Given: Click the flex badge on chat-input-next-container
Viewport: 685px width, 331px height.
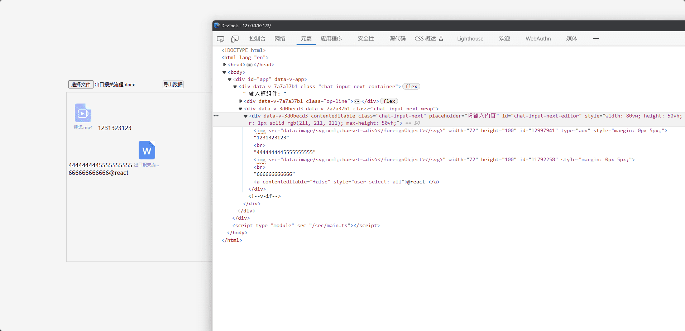Looking at the screenshot, I should (411, 86).
